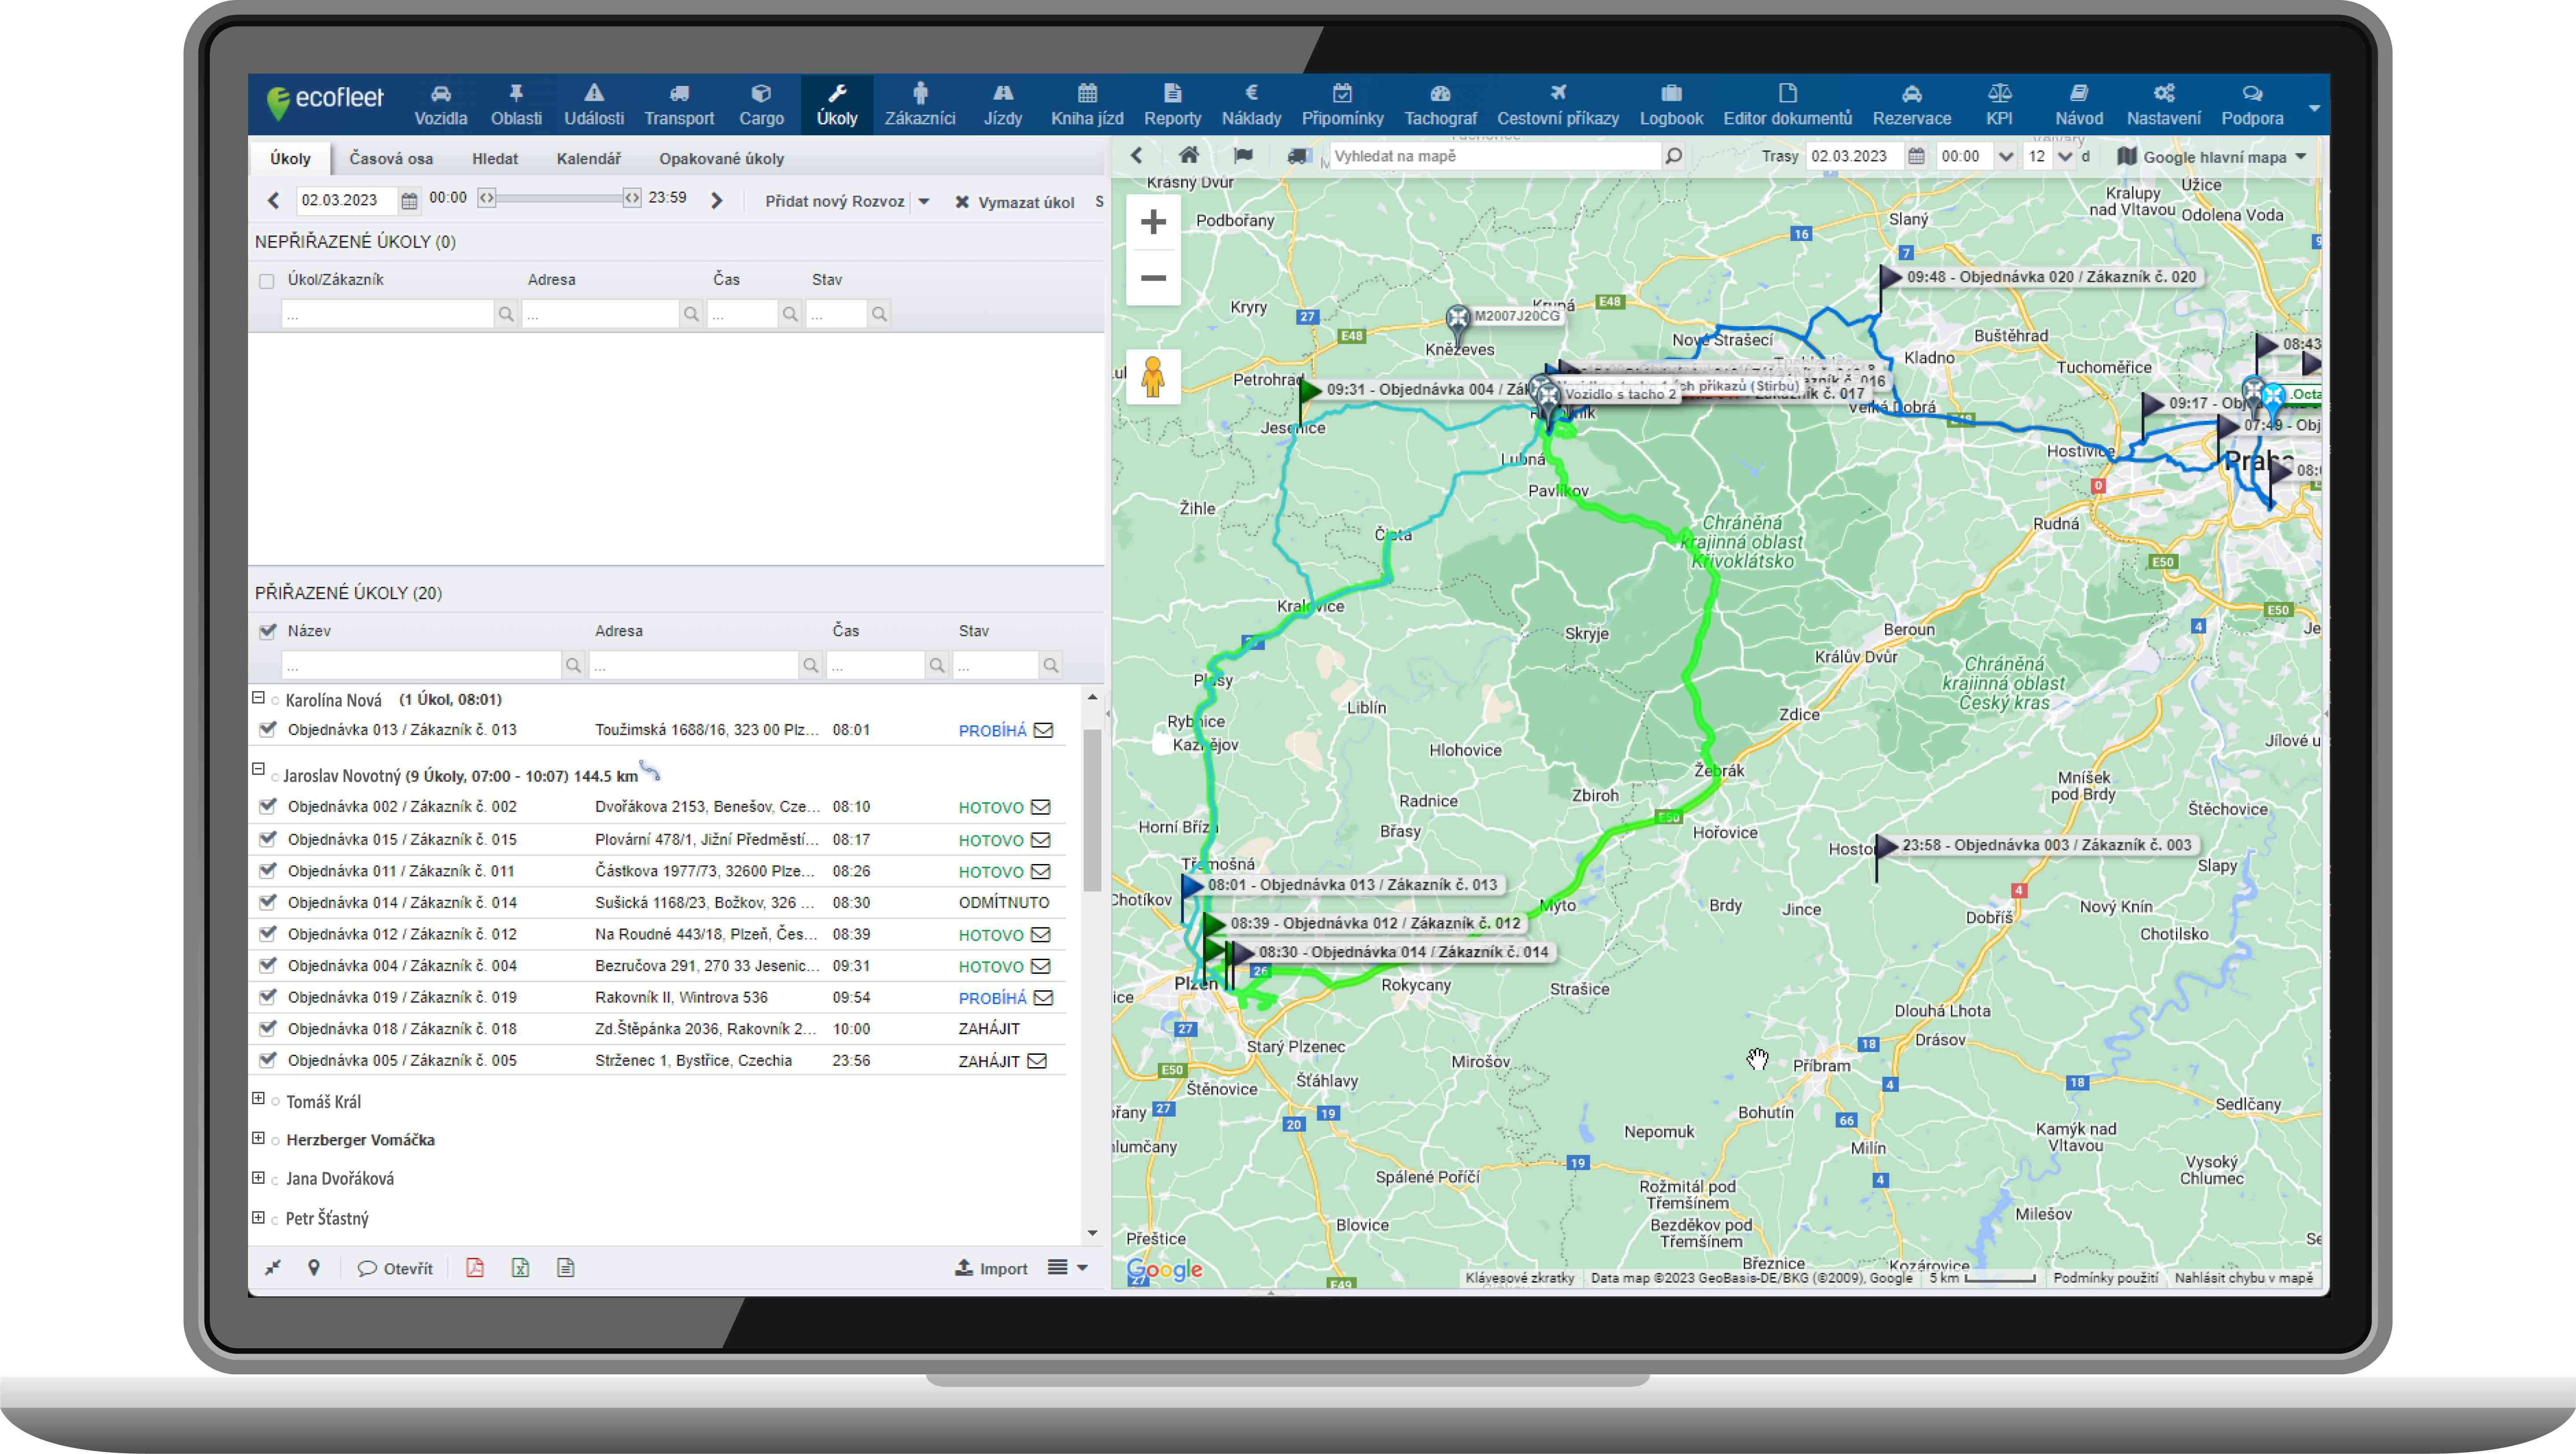Export tasks to Excel icon
The height and width of the screenshot is (1454, 2576).
(520, 1268)
